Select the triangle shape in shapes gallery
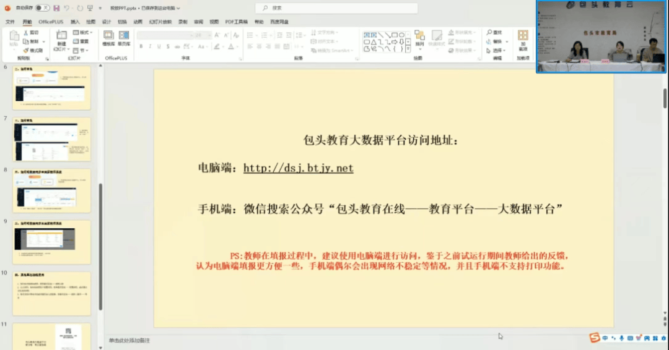The height and width of the screenshot is (350, 669). click(x=374, y=42)
